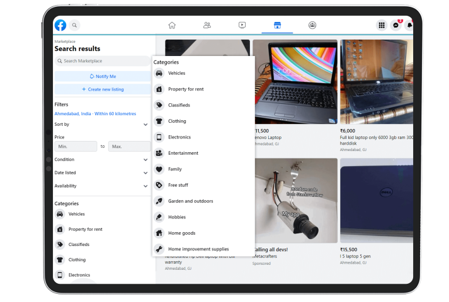Screen dimensions: 449x302
Task: Click the Facebook logo
Action: [60, 25]
